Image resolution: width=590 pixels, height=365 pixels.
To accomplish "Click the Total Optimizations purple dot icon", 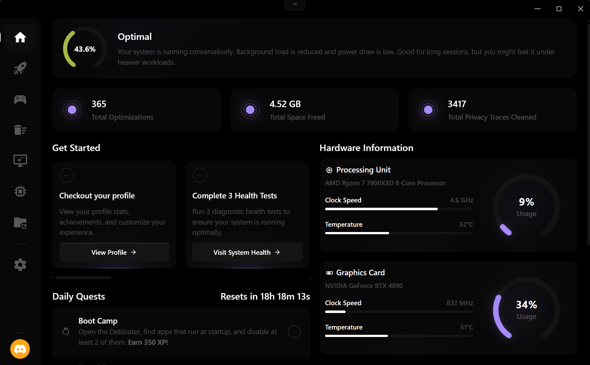I will [72, 110].
